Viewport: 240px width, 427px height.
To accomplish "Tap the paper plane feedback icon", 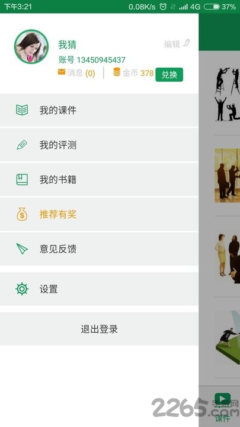I will pos(22,248).
